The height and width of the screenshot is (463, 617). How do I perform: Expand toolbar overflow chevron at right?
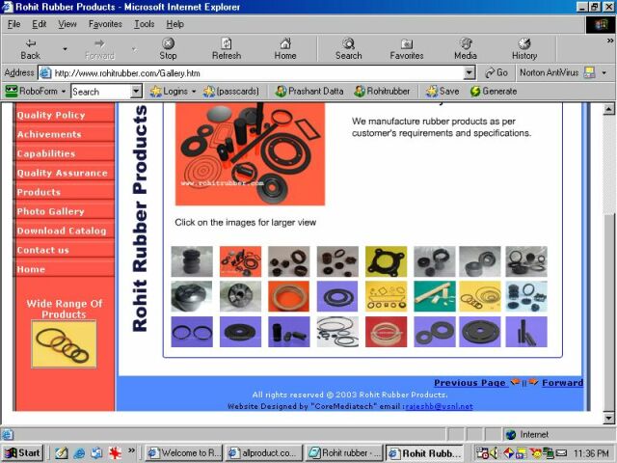[x=610, y=41]
